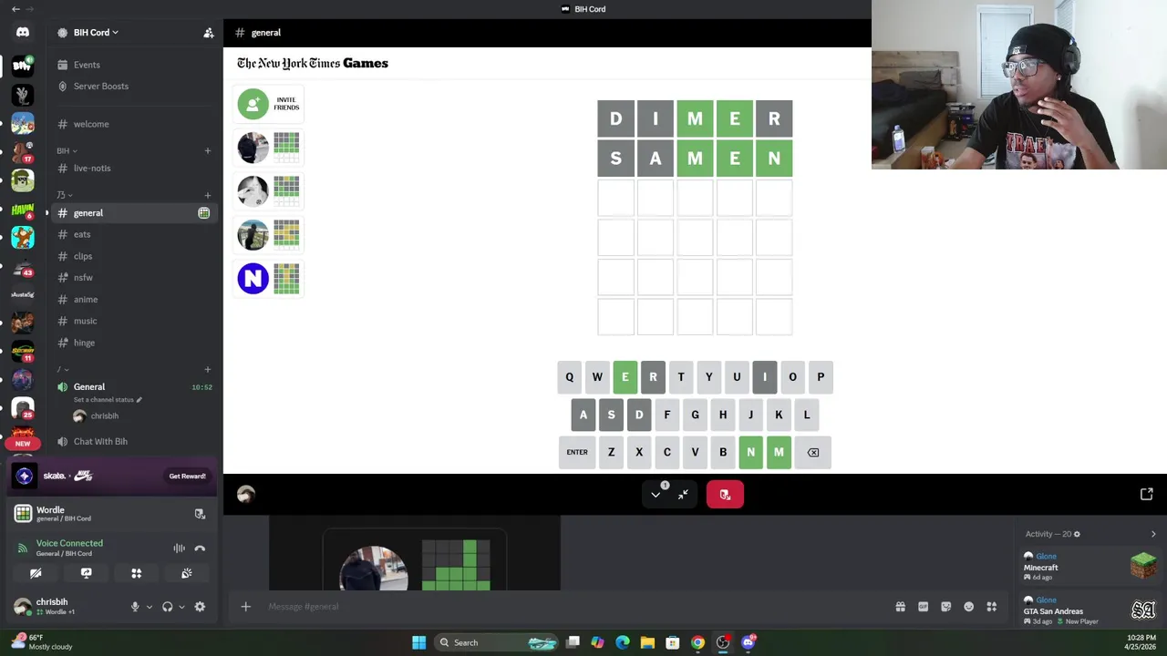This screenshot has width=1167, height=656.
Task: Open output device dropdown beside headphones
Action: coord(181,607)
